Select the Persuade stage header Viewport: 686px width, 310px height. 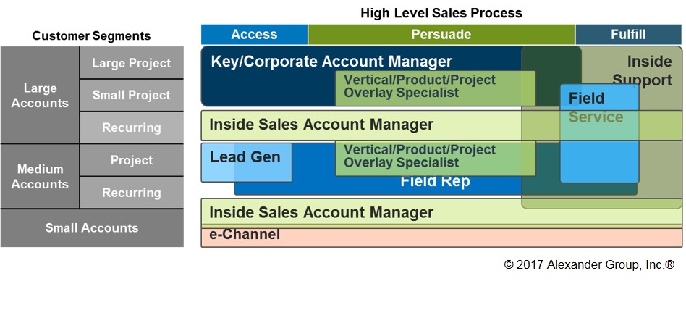(441, 35)
